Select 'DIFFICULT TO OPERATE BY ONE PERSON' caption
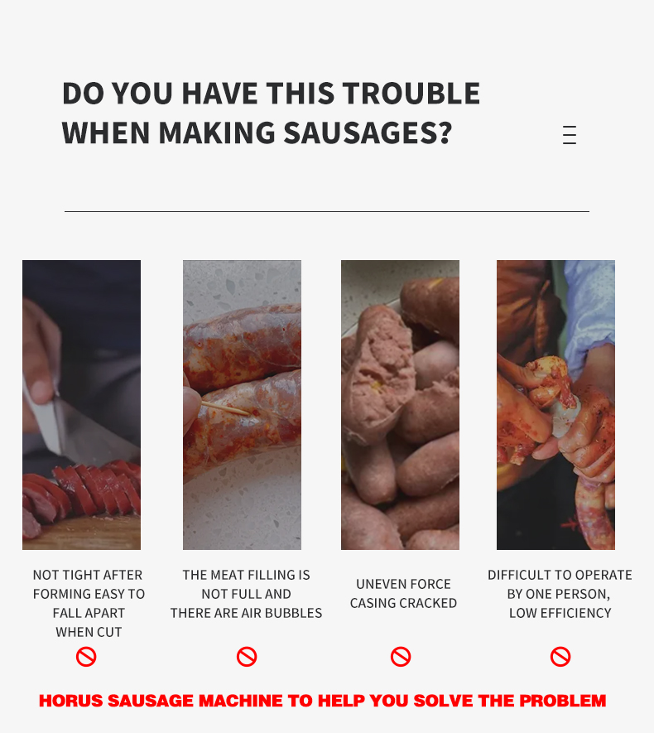This screenshot has height=733, width=654. [560, 594]
